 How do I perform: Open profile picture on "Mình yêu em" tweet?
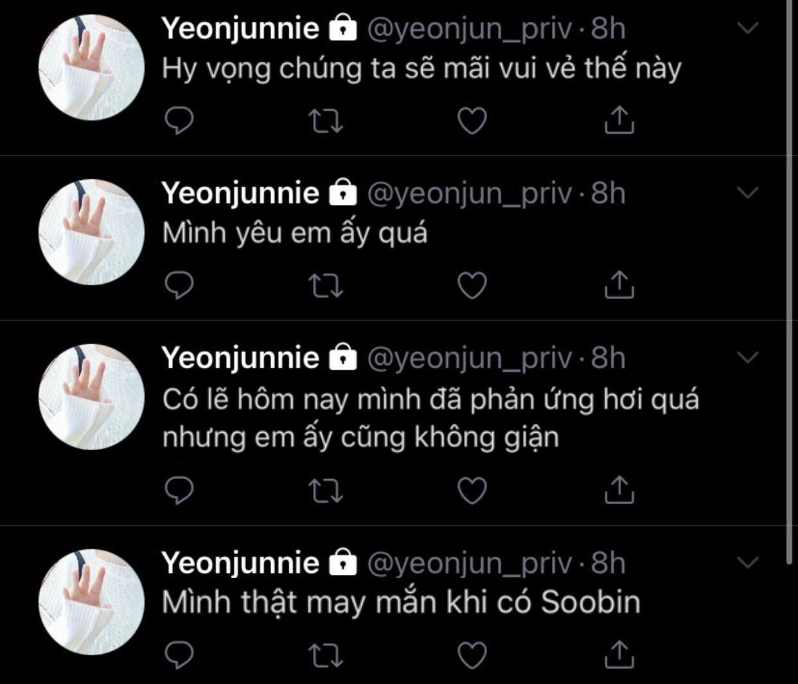[91, 232]
